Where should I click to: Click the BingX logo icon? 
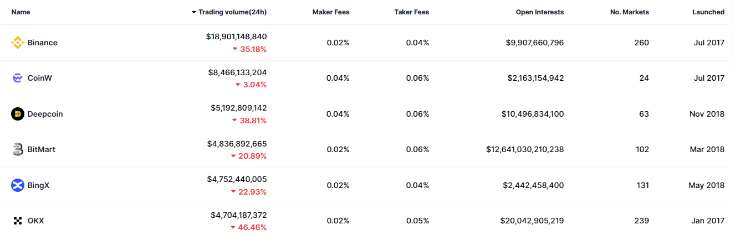[x=18, y=185]
